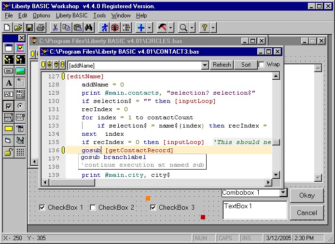The height and width of the screenshot is (244, 335).
Task: Open the File menu
Action: point(9,15)
